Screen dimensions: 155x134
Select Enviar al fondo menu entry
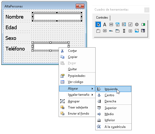tap(77, 113)
